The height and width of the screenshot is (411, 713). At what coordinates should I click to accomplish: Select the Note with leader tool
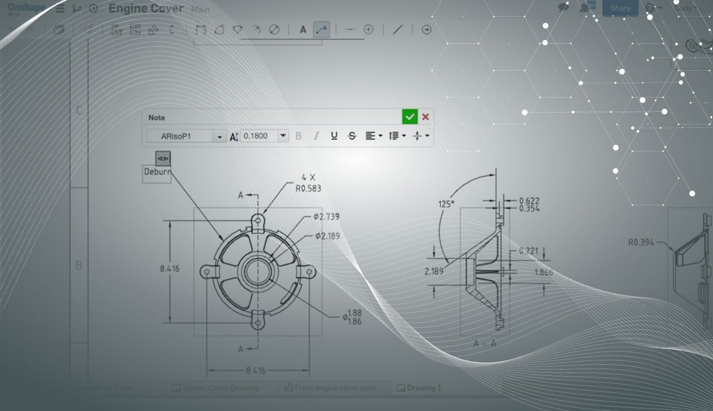(321, 30)
